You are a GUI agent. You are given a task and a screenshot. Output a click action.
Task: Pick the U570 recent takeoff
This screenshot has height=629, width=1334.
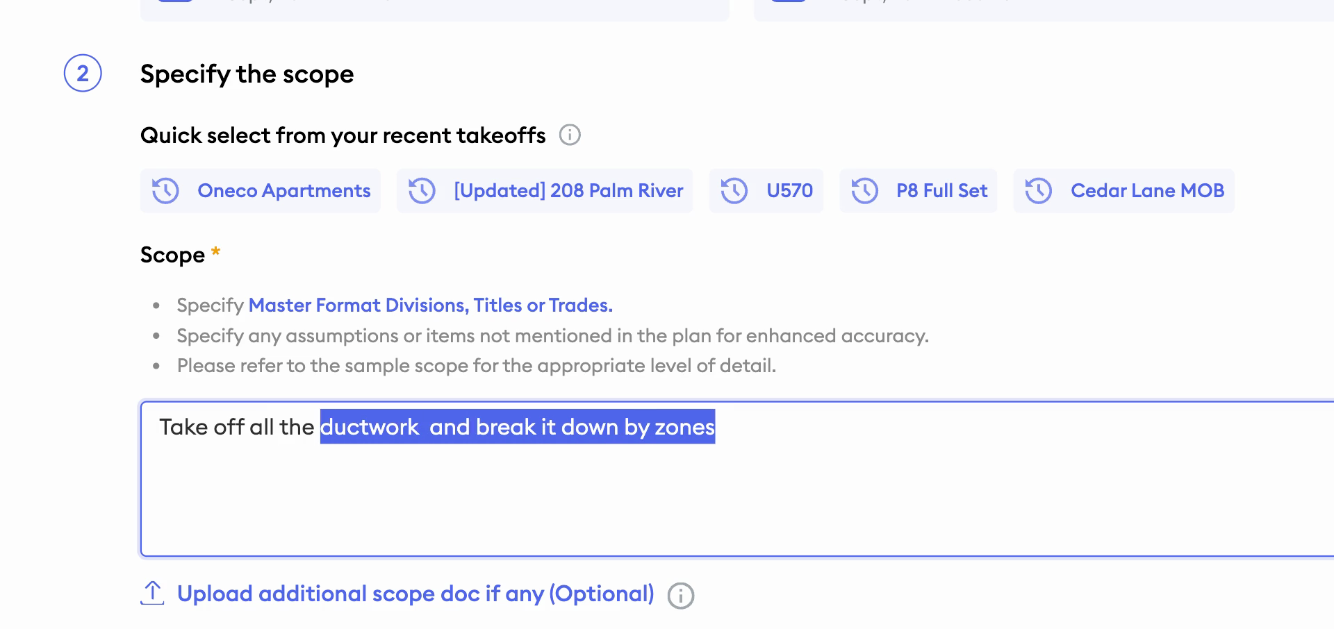[789, 191]
